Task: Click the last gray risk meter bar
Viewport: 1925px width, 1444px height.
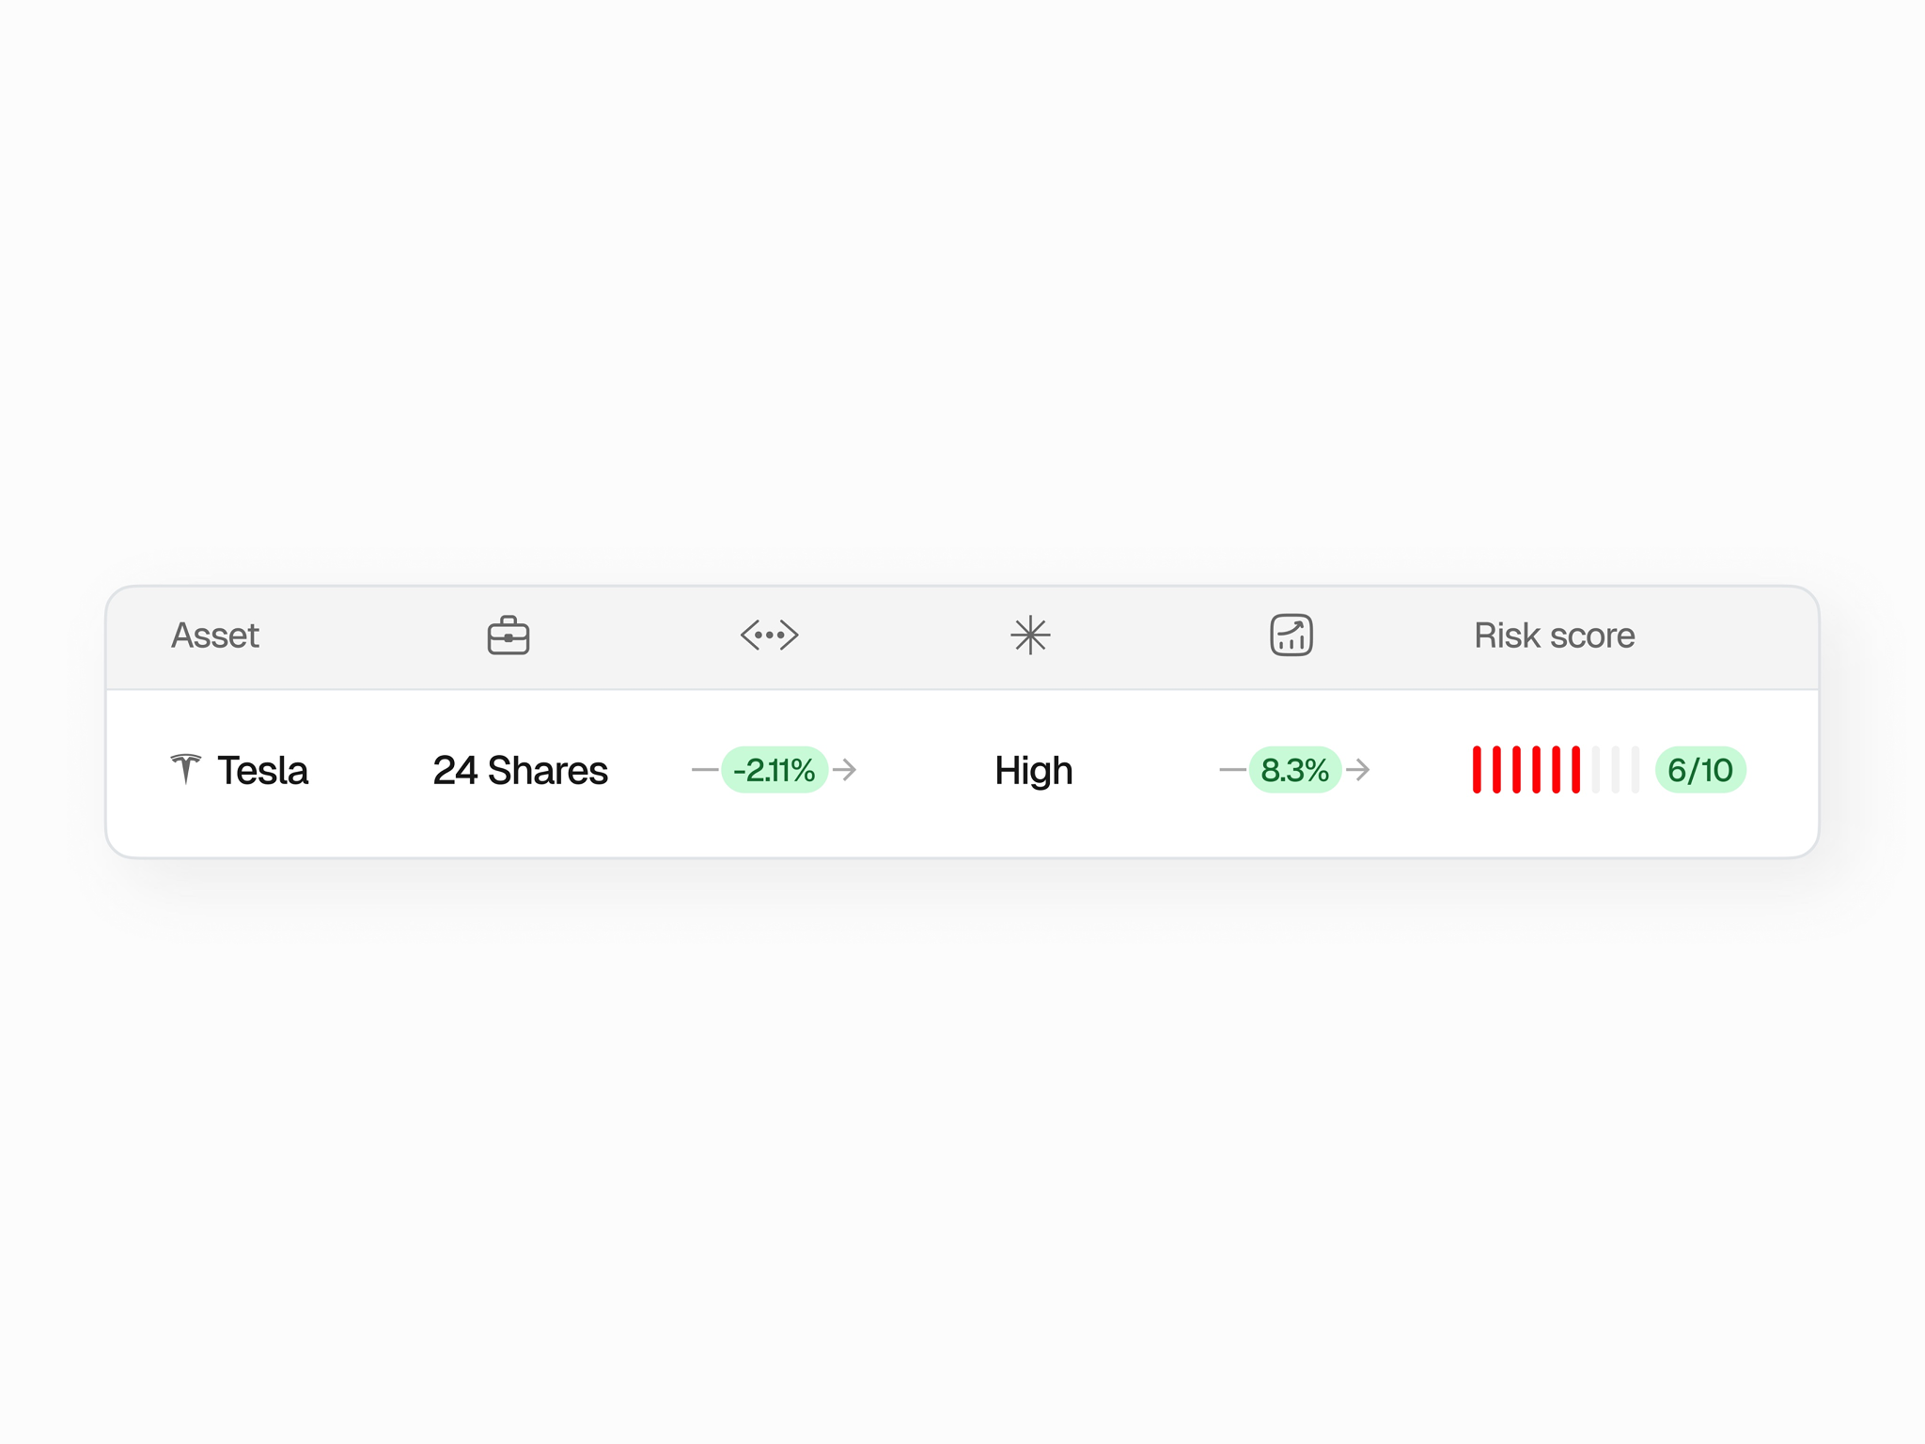Action: (1635, 770)
